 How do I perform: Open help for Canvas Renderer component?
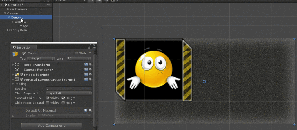(x=86, y=69)
